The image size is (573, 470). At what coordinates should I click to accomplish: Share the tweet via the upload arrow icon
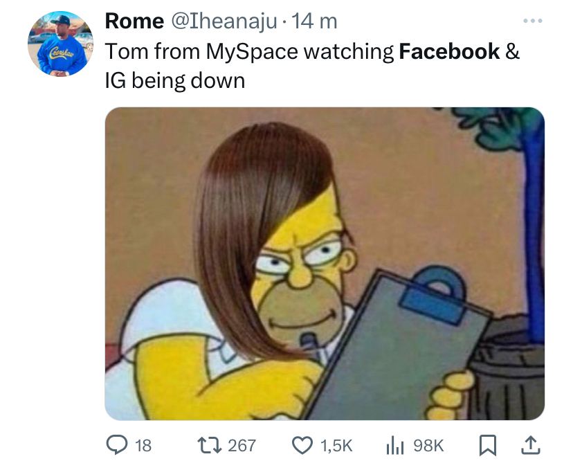point(531,445)
